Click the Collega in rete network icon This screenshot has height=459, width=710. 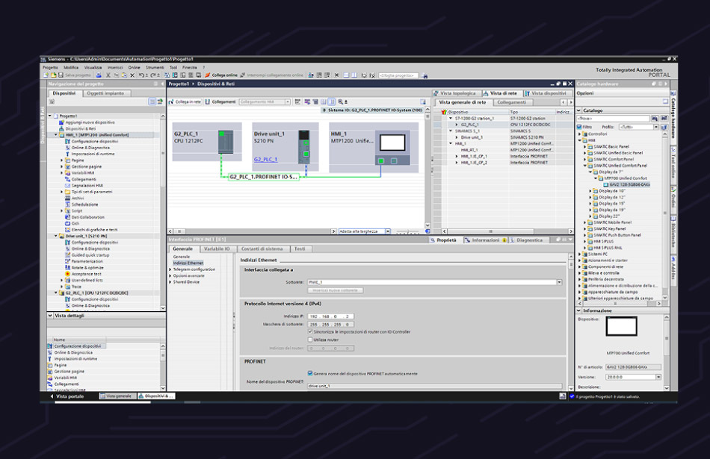pos(171,102)
